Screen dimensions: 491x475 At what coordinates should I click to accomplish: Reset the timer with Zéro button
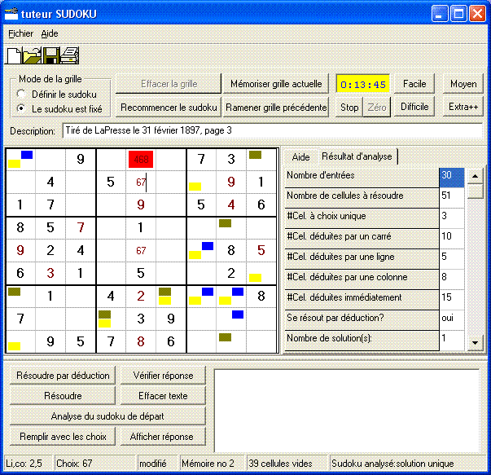[x=377, y=108]
